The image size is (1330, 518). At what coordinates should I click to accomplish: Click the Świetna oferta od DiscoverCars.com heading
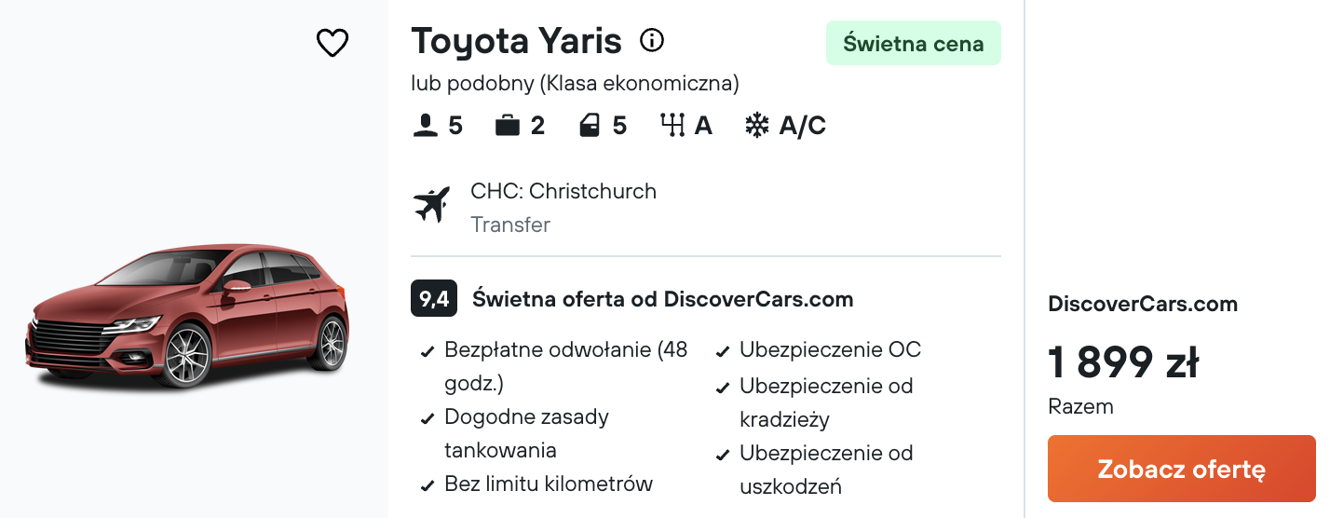point(663,299)
